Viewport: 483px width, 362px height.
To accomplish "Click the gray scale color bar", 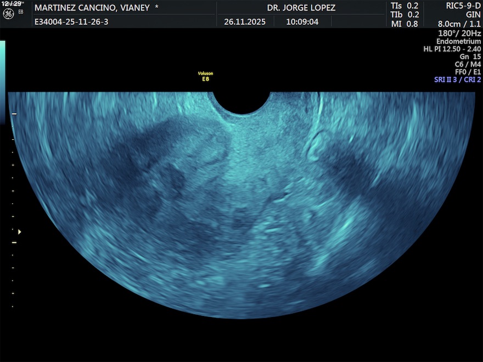I will [x=3, y=82].
